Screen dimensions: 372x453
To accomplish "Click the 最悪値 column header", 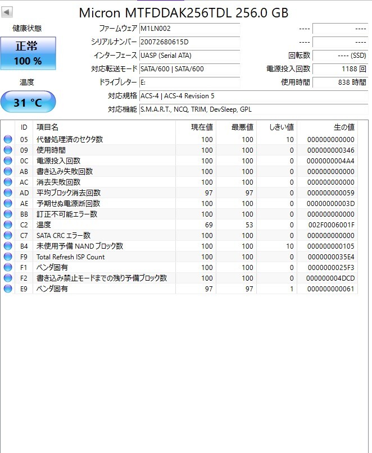I will click(x=237, y=127).
